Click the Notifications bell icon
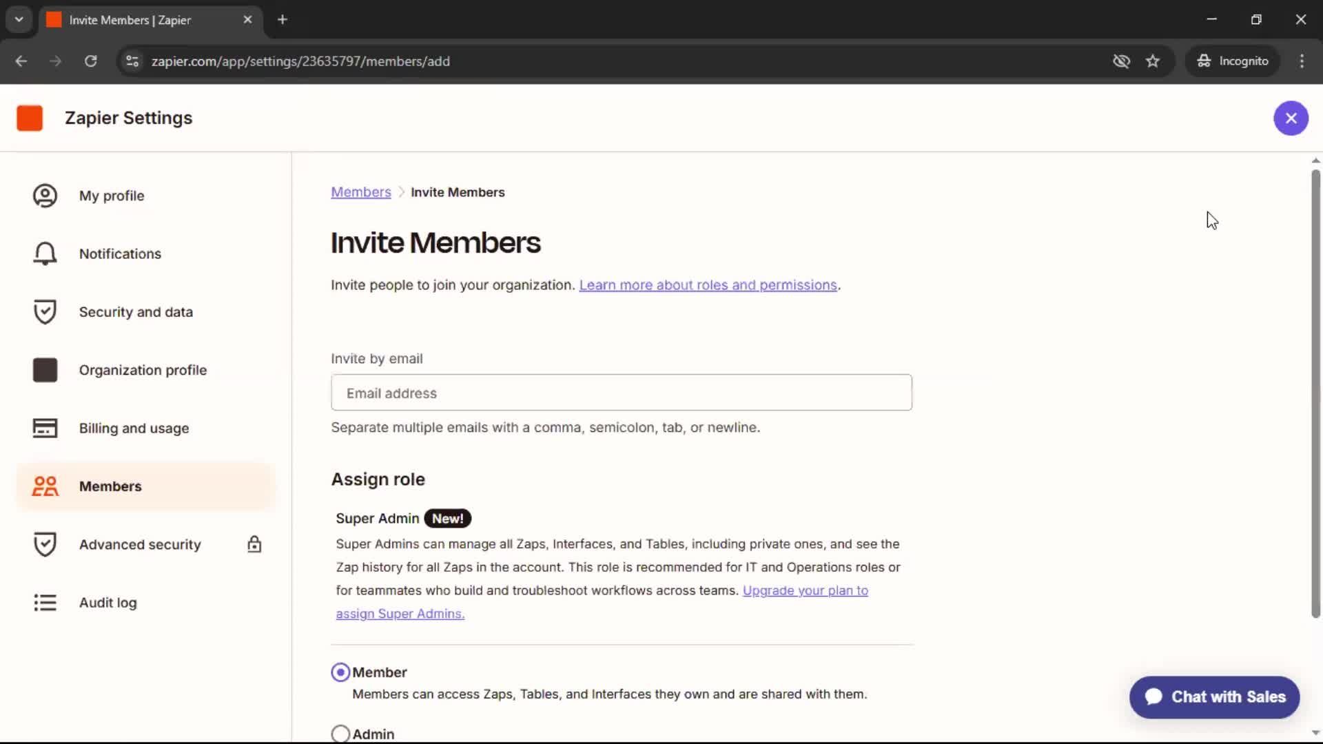Image resolution: width=1323 pixels, height=744 pixels. [x=45, y=254]
